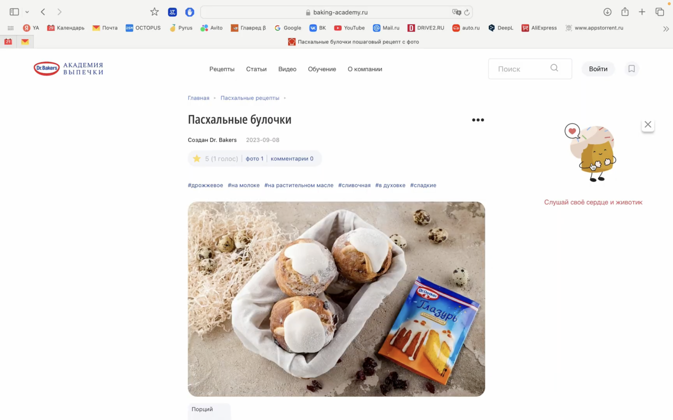Click the star rating icon
Screen dimensions: 673x420
coord(197,159)
